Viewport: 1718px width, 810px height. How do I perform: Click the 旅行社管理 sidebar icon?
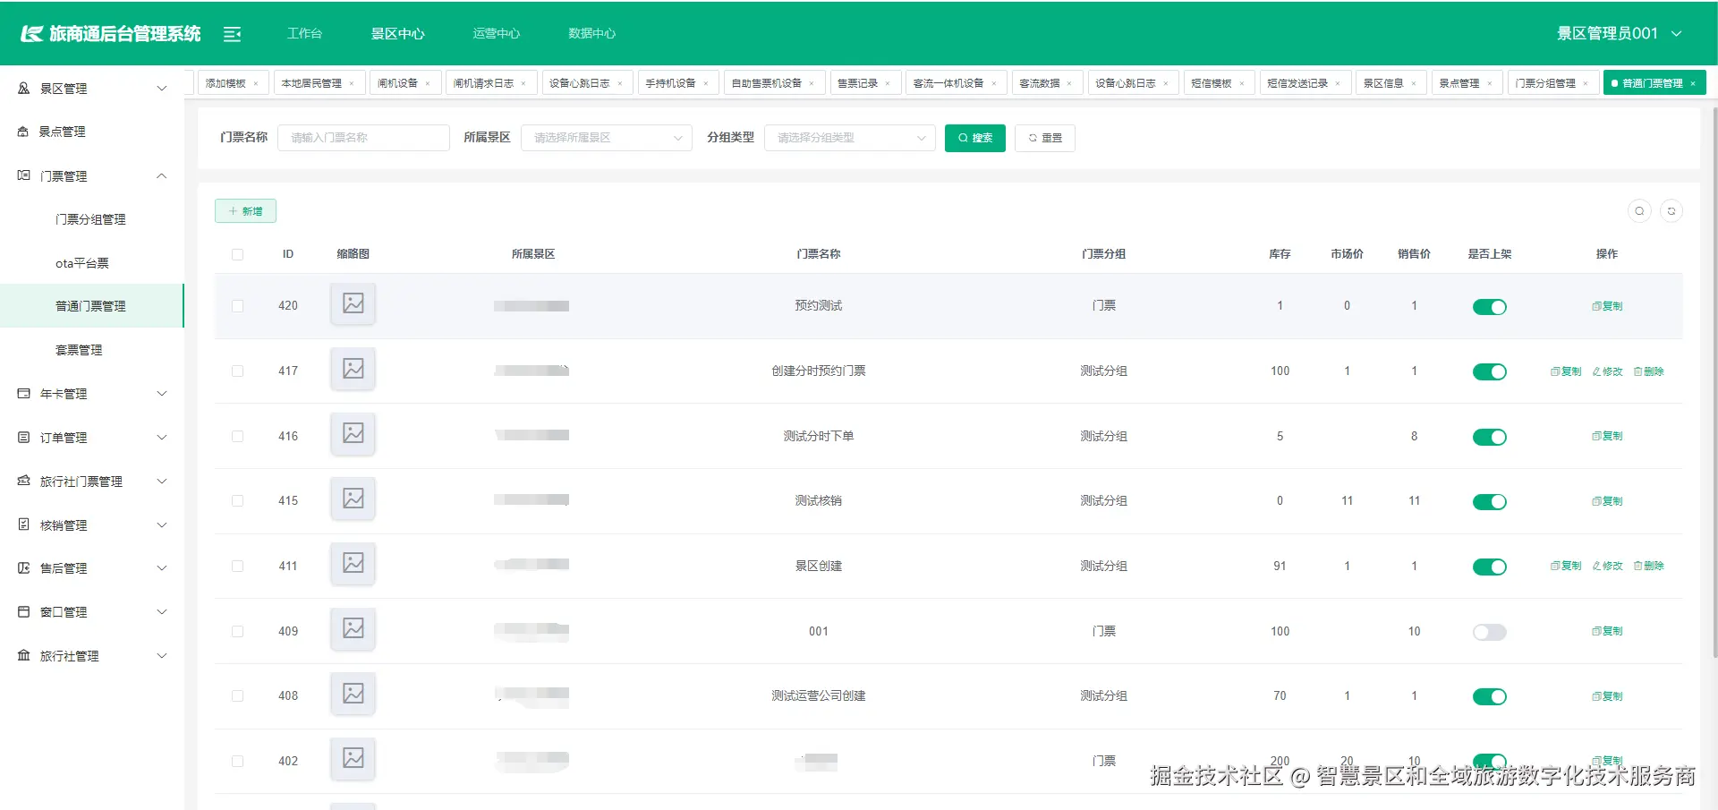22,655
